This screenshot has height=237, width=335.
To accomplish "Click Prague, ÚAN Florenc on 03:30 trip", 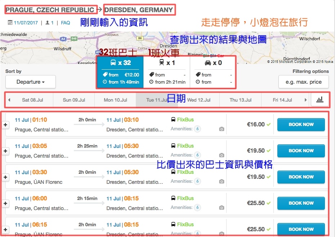I will point(39,182).
